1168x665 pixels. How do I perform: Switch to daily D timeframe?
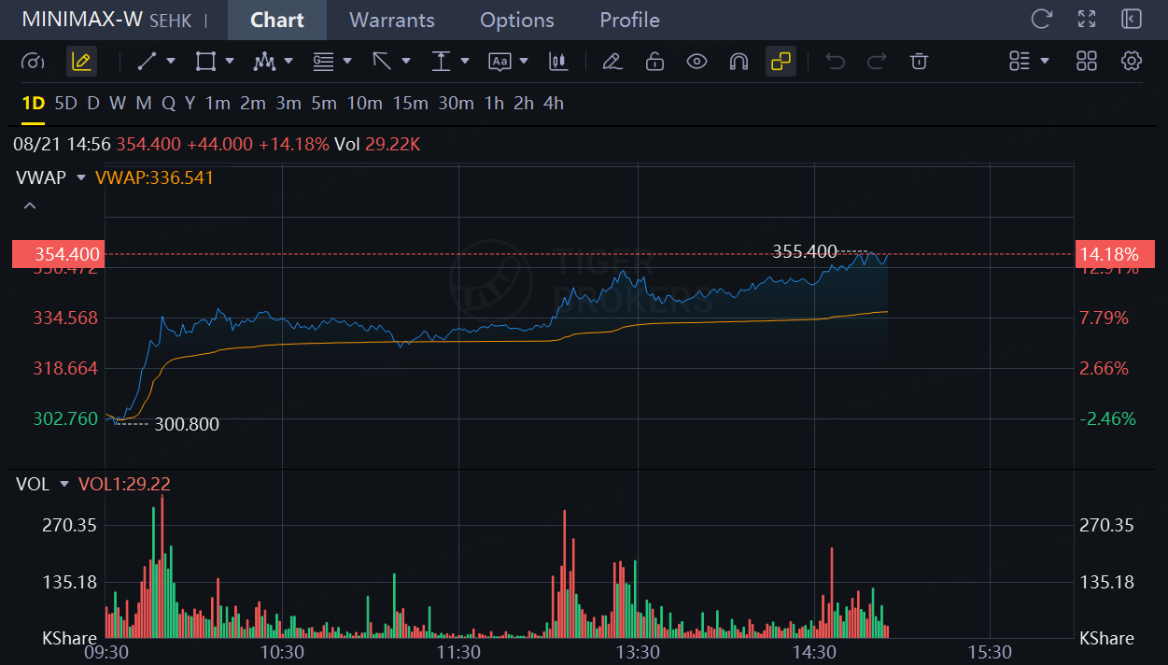(x=93, y=104)
